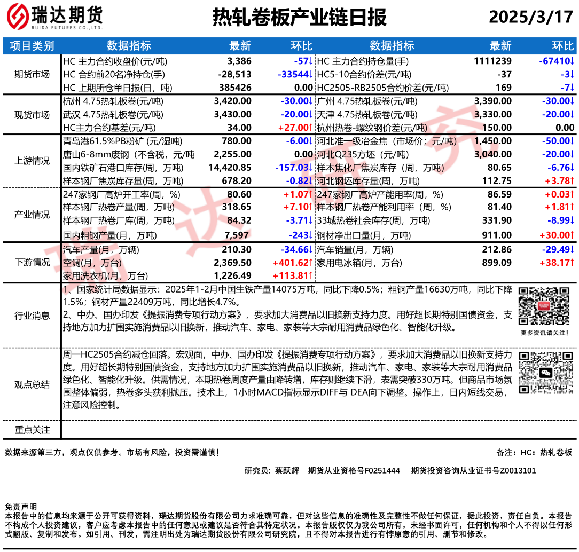This screenshot has width=579, height=552.
Task: Click the 重点关注 category cell
Action: coord(32,430)
